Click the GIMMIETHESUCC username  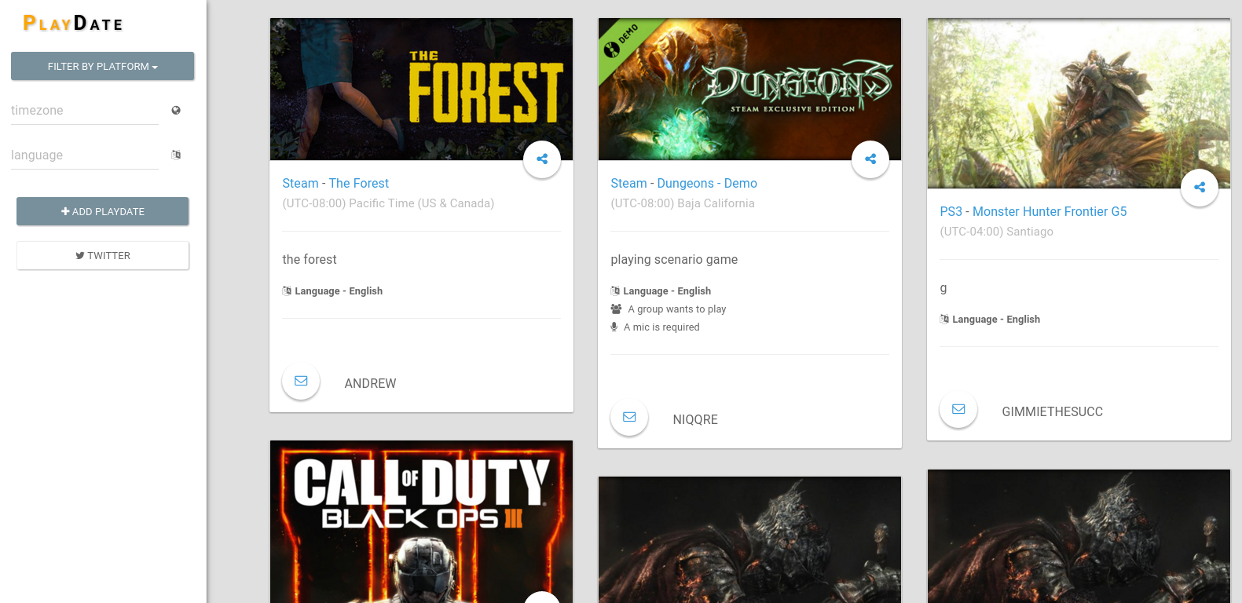click(x=1052, y=411)
